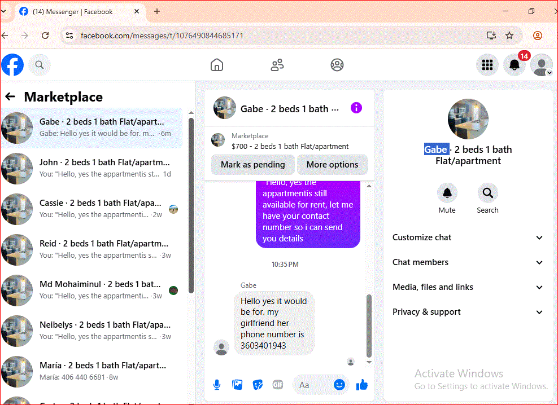
Task: Click Mark as pending button
Action: 252,165
